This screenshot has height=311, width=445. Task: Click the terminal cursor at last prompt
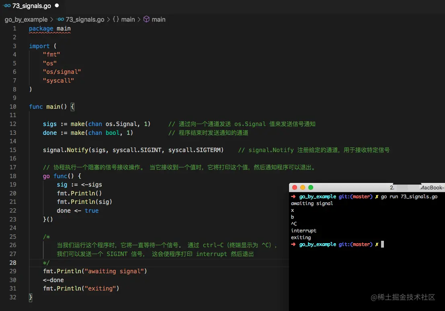[x=382, y=244]
